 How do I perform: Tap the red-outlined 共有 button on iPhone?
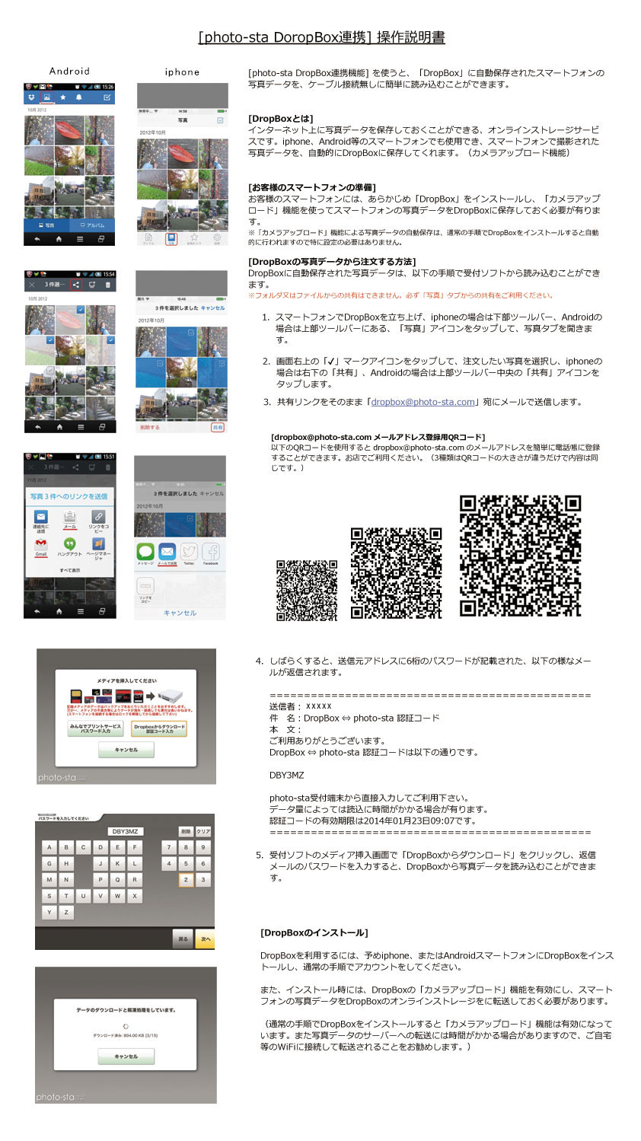tap(218, 428)
